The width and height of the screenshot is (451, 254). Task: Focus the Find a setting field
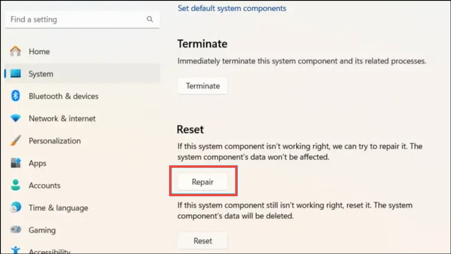pyautogui.click(x=82, y=19)
